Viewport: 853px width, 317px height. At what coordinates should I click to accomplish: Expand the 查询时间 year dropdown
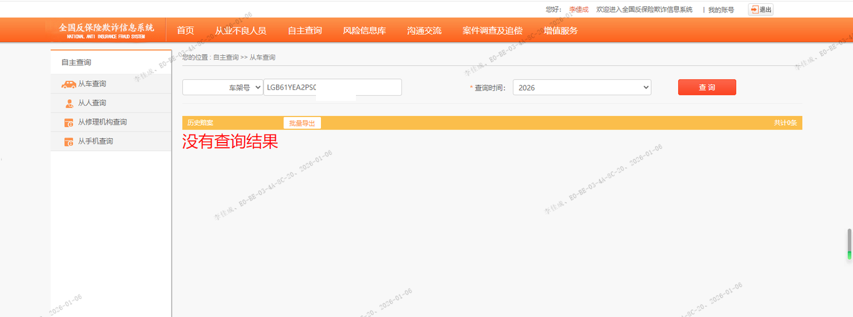point(581,88)
